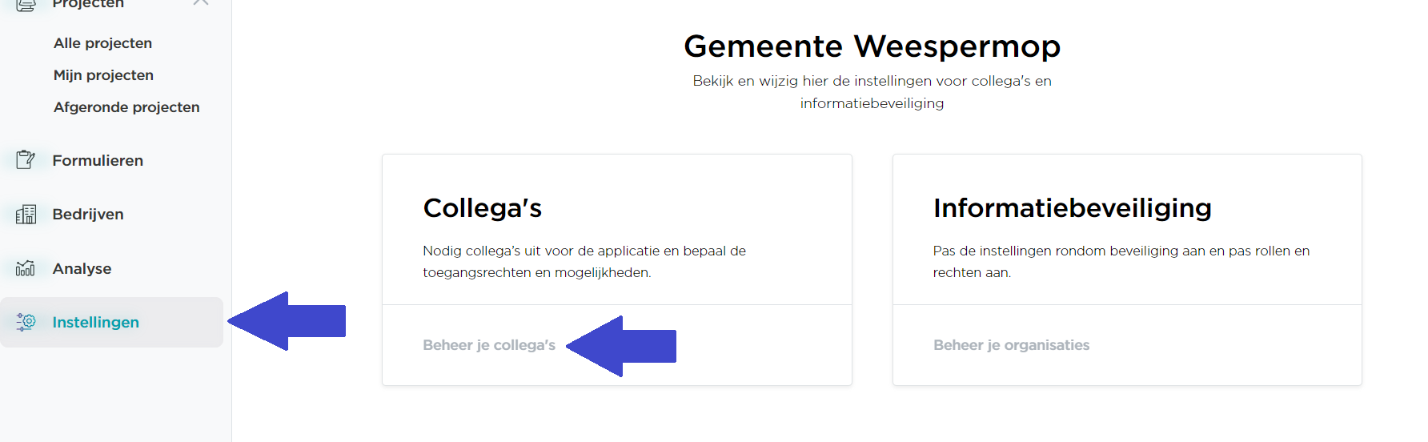Click the Beheer je collega's link
Screen dimensions: 1428x442
coord(489,345)
